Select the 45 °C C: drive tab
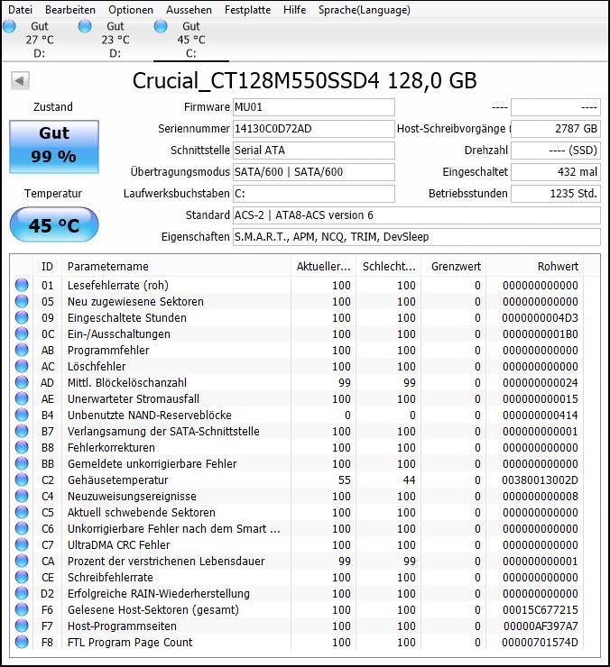The image size is (610, 667). coord(191,40)
